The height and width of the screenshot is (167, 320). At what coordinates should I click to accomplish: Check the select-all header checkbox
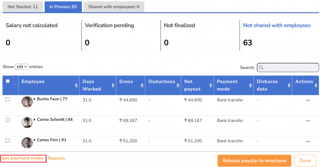coord(8,81)
